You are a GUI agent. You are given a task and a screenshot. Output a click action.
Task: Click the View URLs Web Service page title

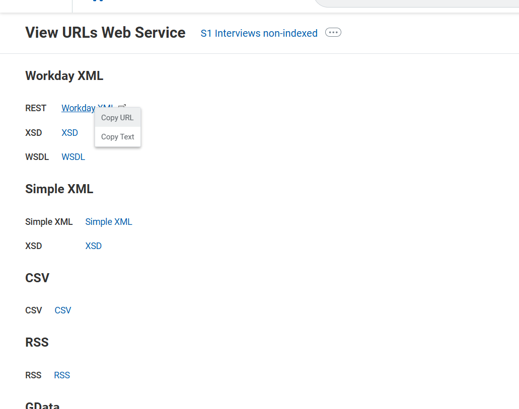click(105, 32)
